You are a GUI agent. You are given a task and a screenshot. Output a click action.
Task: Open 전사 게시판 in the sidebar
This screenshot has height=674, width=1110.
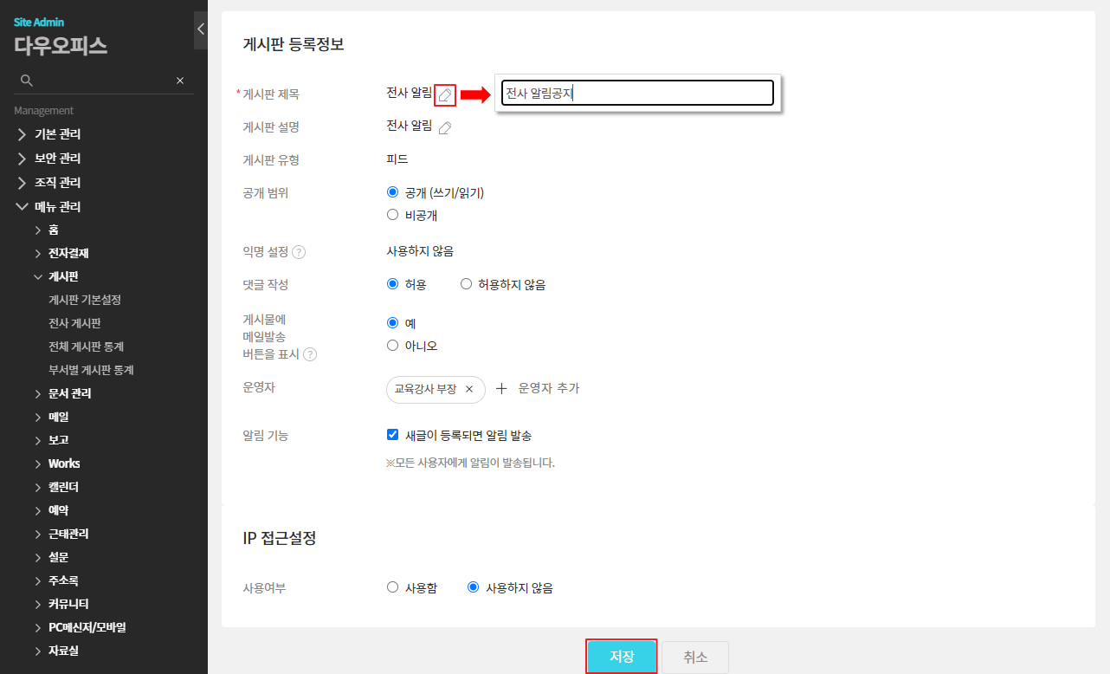pyautogui.click(x=75, y=323)
